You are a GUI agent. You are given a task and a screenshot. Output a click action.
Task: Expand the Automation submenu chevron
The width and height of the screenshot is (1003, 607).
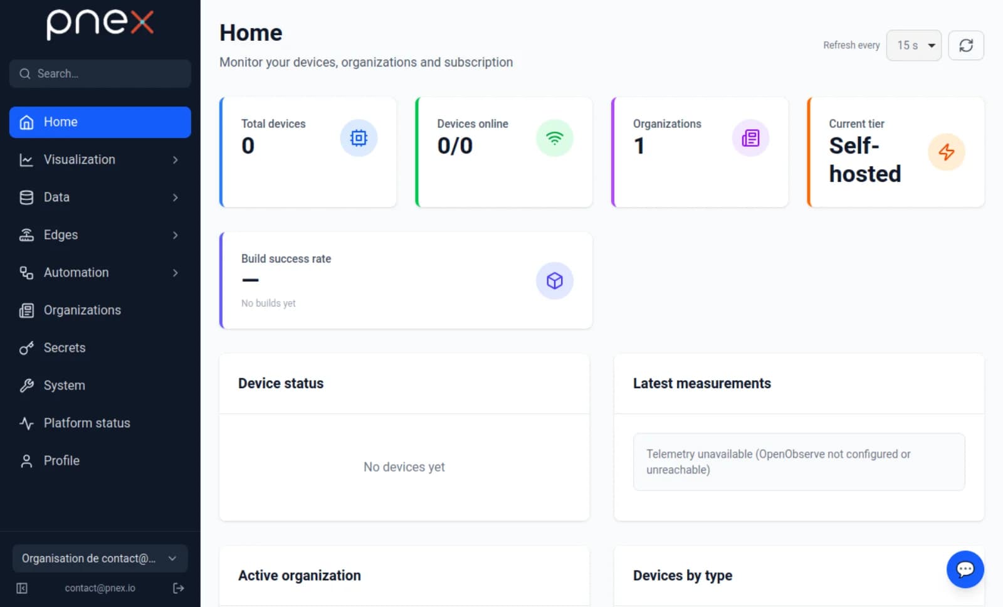pyautogui.click(x=176, y=273)
